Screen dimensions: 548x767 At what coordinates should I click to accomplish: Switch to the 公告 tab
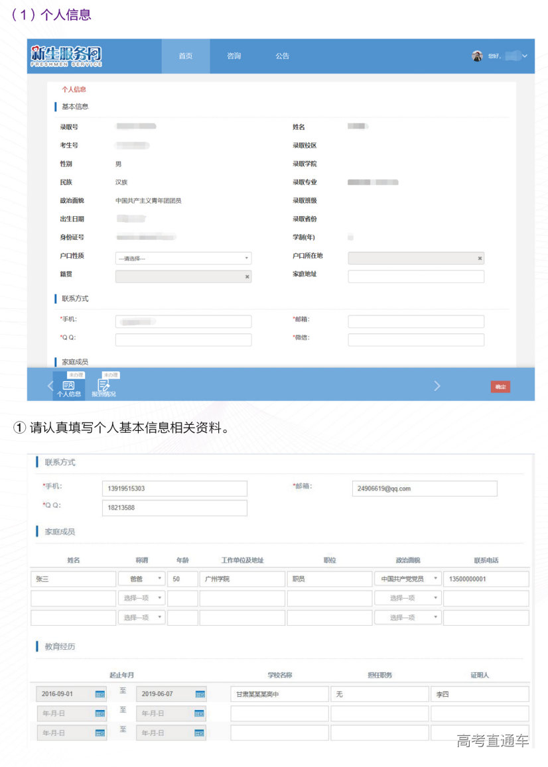(282, 56)
